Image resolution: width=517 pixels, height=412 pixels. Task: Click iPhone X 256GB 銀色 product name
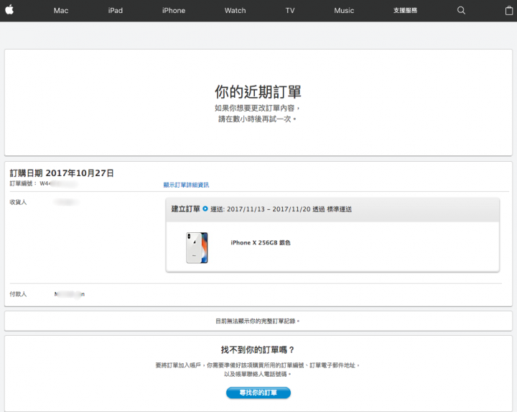pos(261,242)
